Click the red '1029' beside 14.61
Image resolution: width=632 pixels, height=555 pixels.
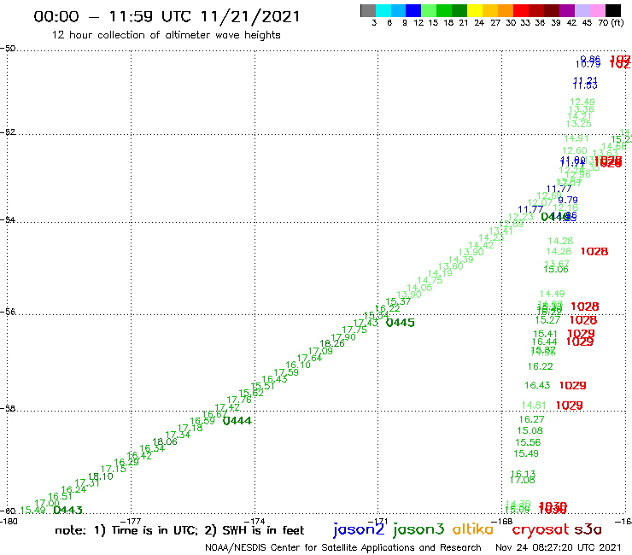pyautogui.click(x=569, y=405)
